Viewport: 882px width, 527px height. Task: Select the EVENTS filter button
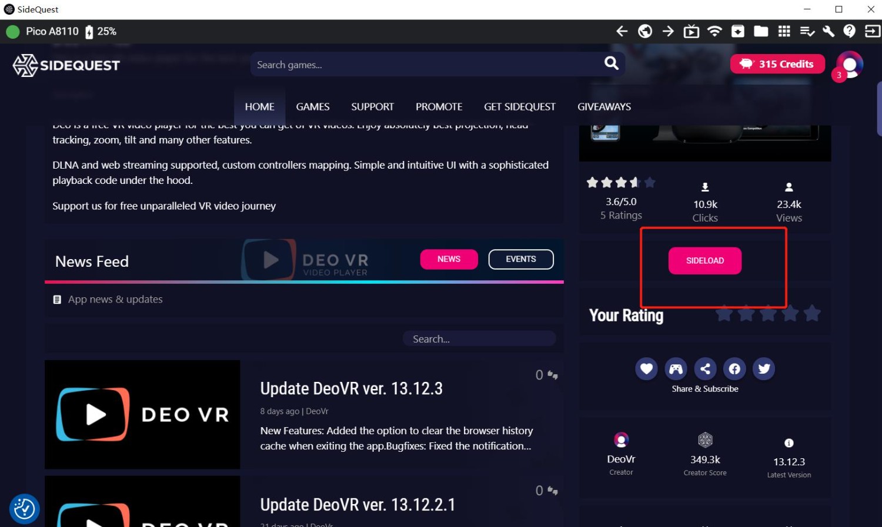coord(521,259)
